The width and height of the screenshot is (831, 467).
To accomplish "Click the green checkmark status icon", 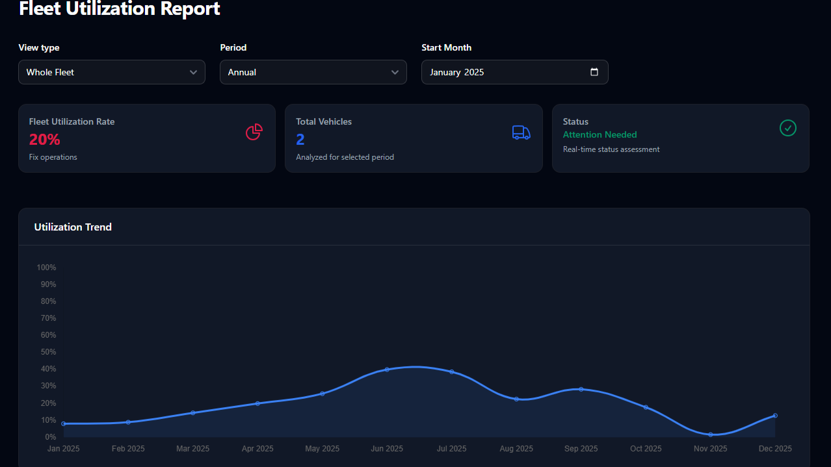I will click(787, 128).
